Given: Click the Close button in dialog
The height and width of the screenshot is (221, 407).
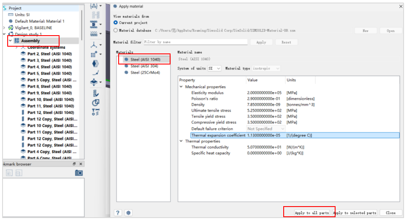Looking at the screenshot, I should point(391,213).
